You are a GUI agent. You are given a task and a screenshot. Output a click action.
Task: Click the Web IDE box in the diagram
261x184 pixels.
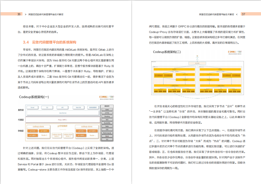click(78, 107)
